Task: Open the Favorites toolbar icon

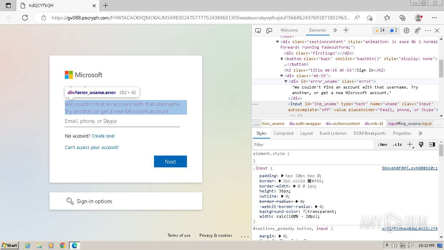Action: [x=387, y=18]
